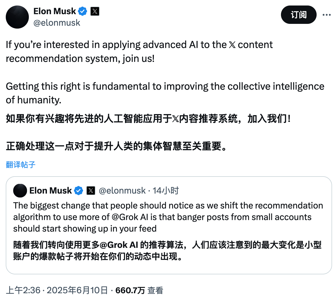Viewport: 336px width, 299px height.
Task: Open the @elonmusk handle under the main name
Action: pyautogui.click(x=57, y=23)
